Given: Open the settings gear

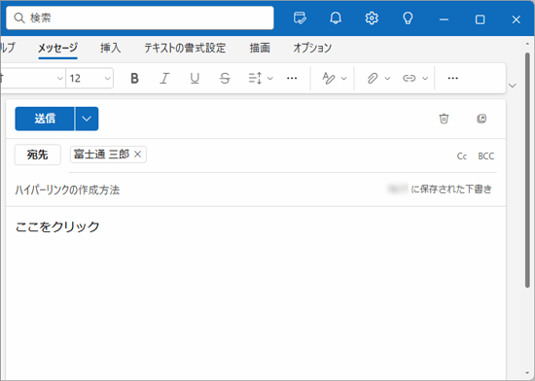Looking at the screenshot, I should [372, 18].
